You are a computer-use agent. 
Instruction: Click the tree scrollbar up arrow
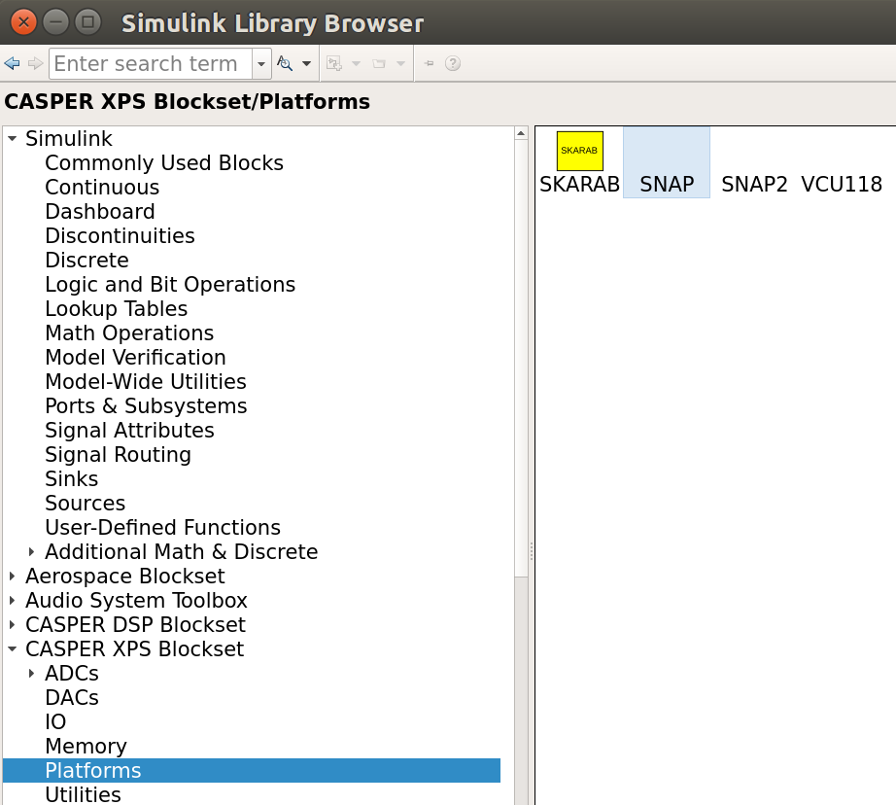tap(521, 133)
